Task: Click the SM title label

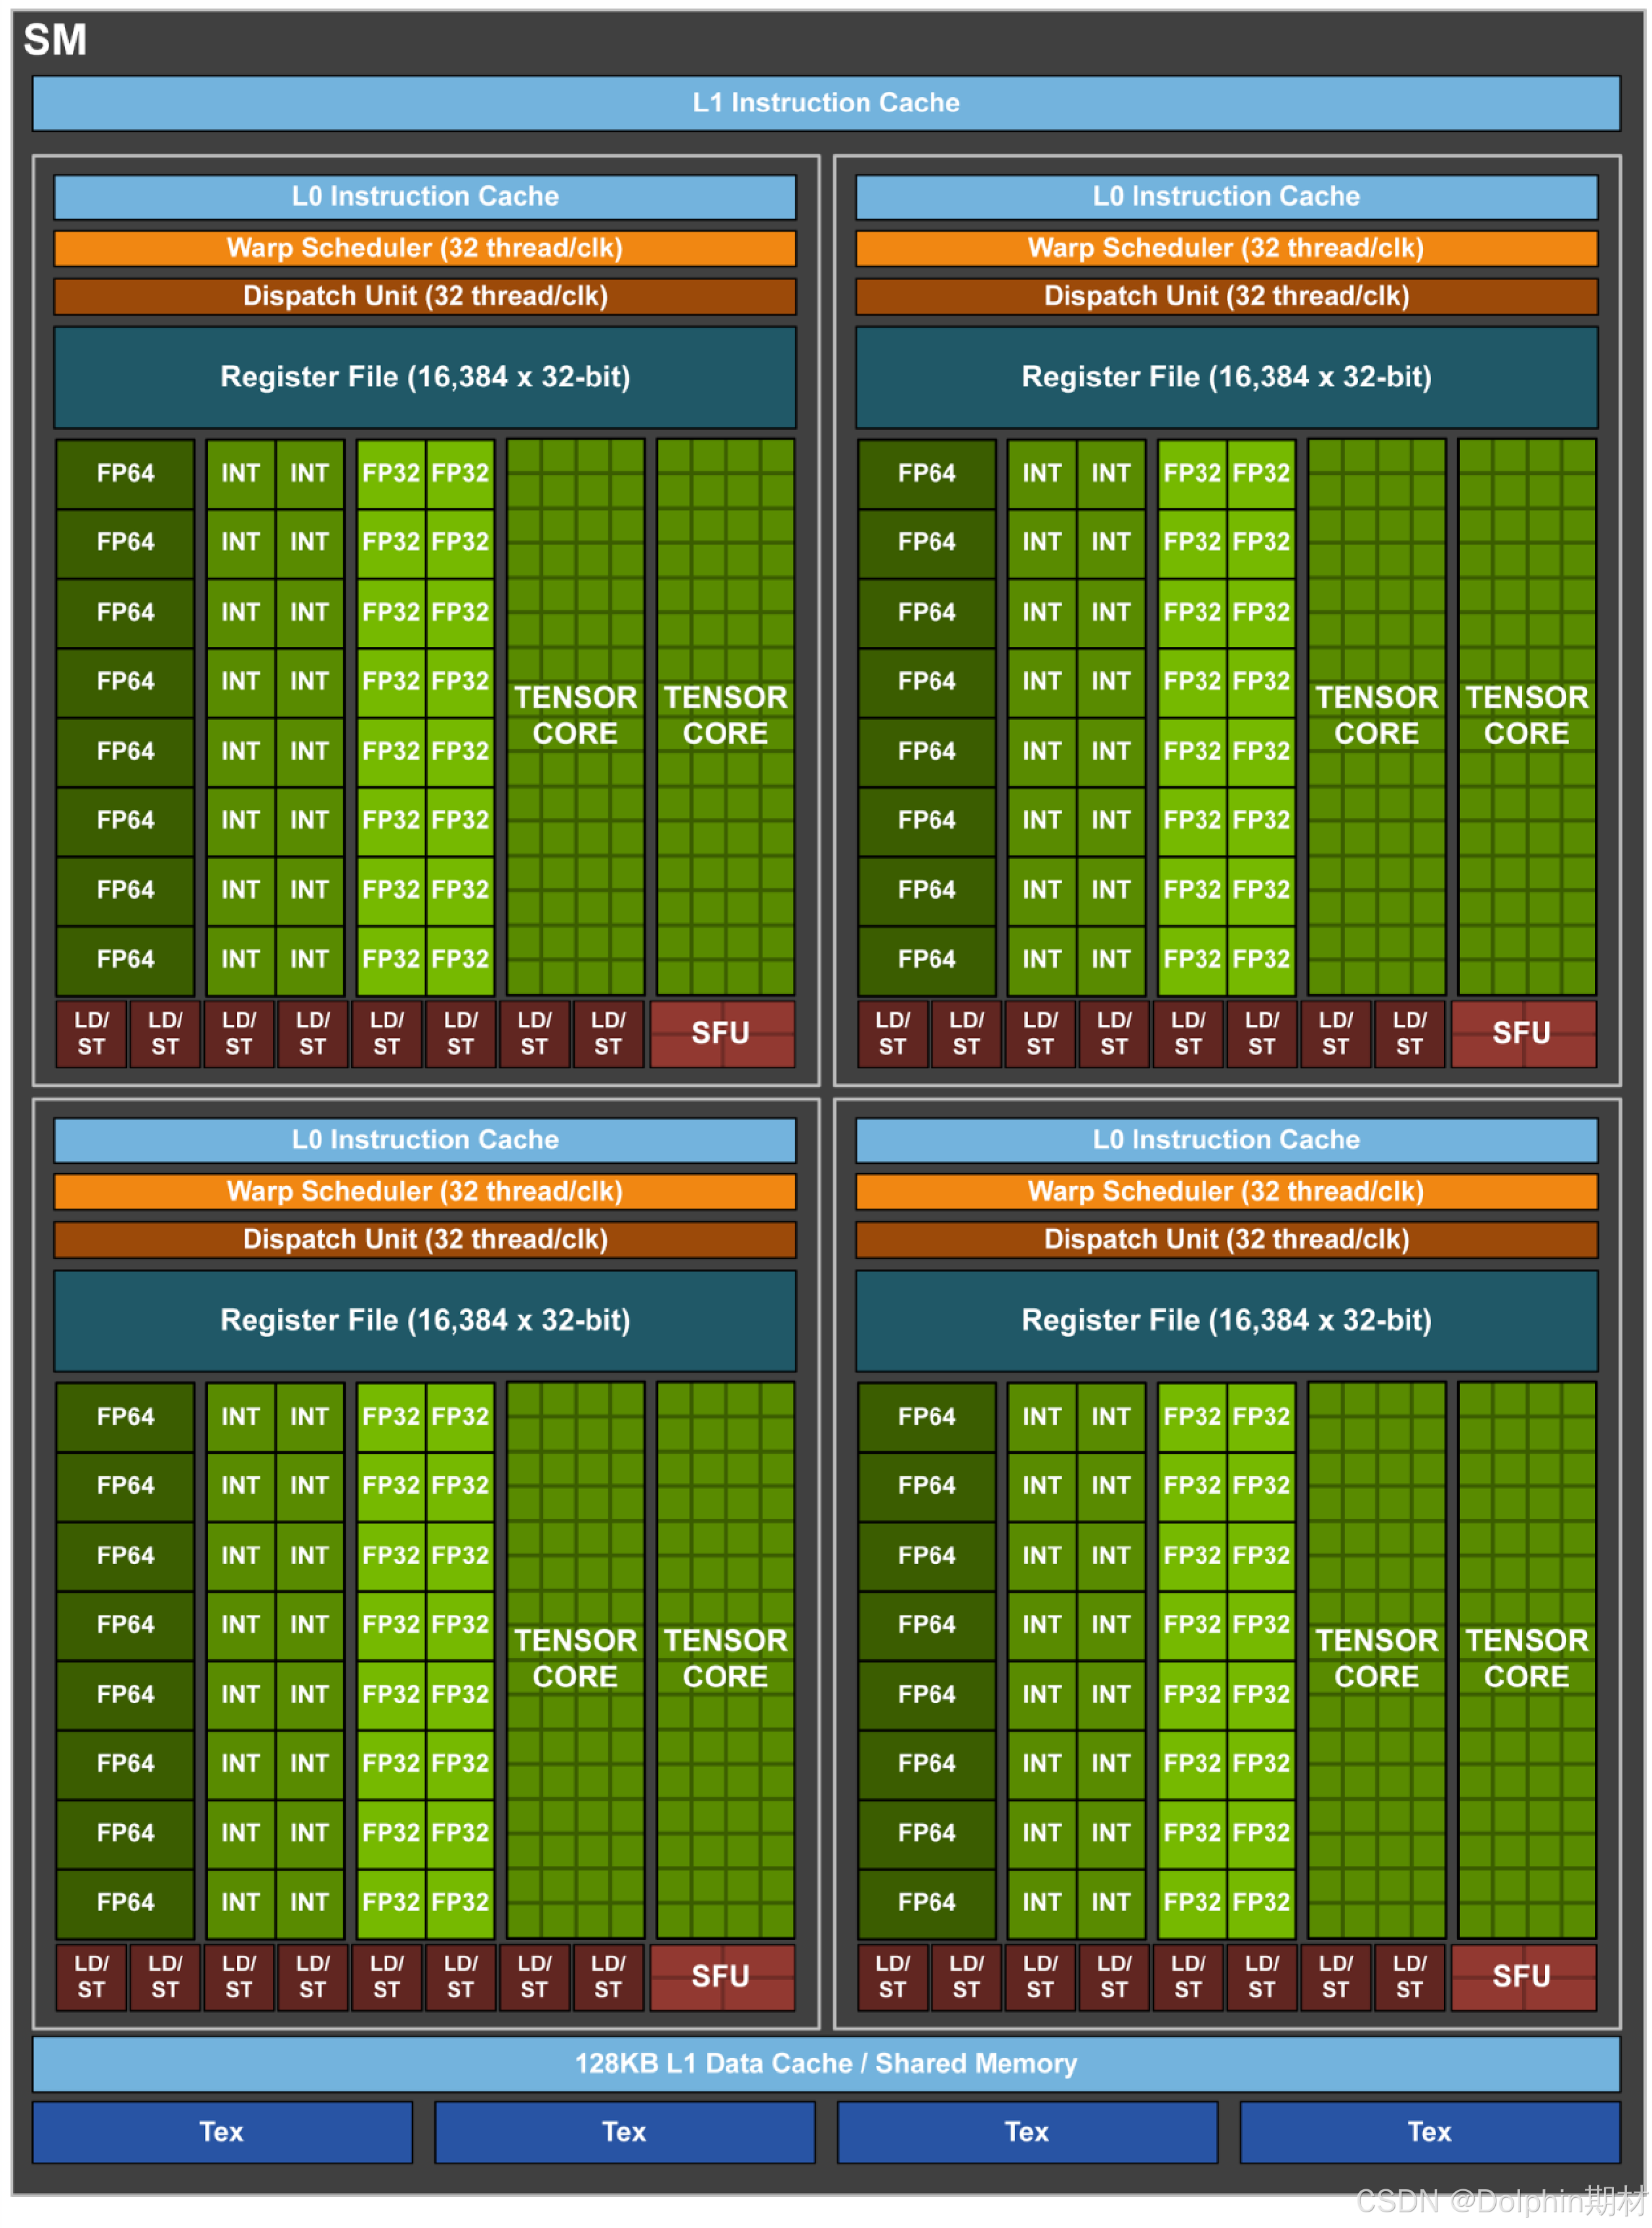Action: point(55,40)
